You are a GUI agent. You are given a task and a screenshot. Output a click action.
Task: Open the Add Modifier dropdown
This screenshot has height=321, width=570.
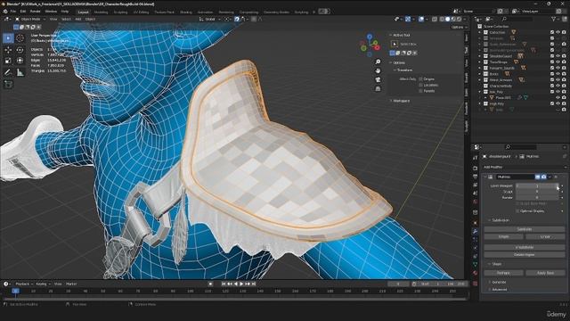[525, 167]
